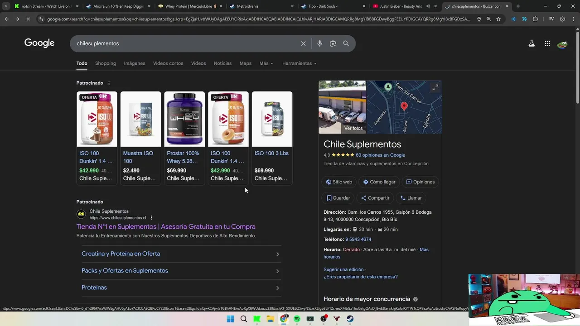Image resolution: width=580 pixels, height=326 pixels.
Task: Open the Google apps grid
Action: click(x=547, y=43)
